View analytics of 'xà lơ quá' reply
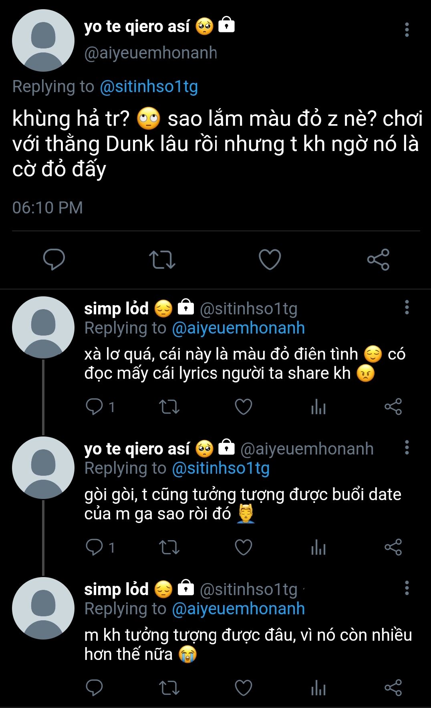431x708 pixels. point(318,407)
